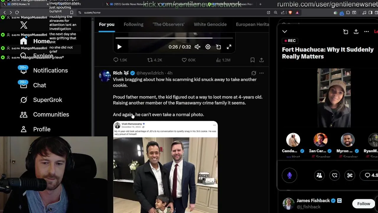378x213 pixels.
Task: Open Notifications from the X sidebar
Action: pyautogui.click(x=43, y=70)
